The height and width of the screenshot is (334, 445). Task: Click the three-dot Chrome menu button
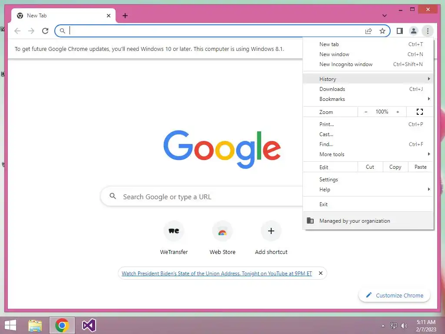pyautogui.click(x=428, y=31)
